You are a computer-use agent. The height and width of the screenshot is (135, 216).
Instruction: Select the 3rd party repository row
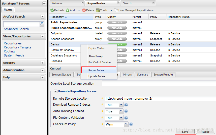(132, 33)
